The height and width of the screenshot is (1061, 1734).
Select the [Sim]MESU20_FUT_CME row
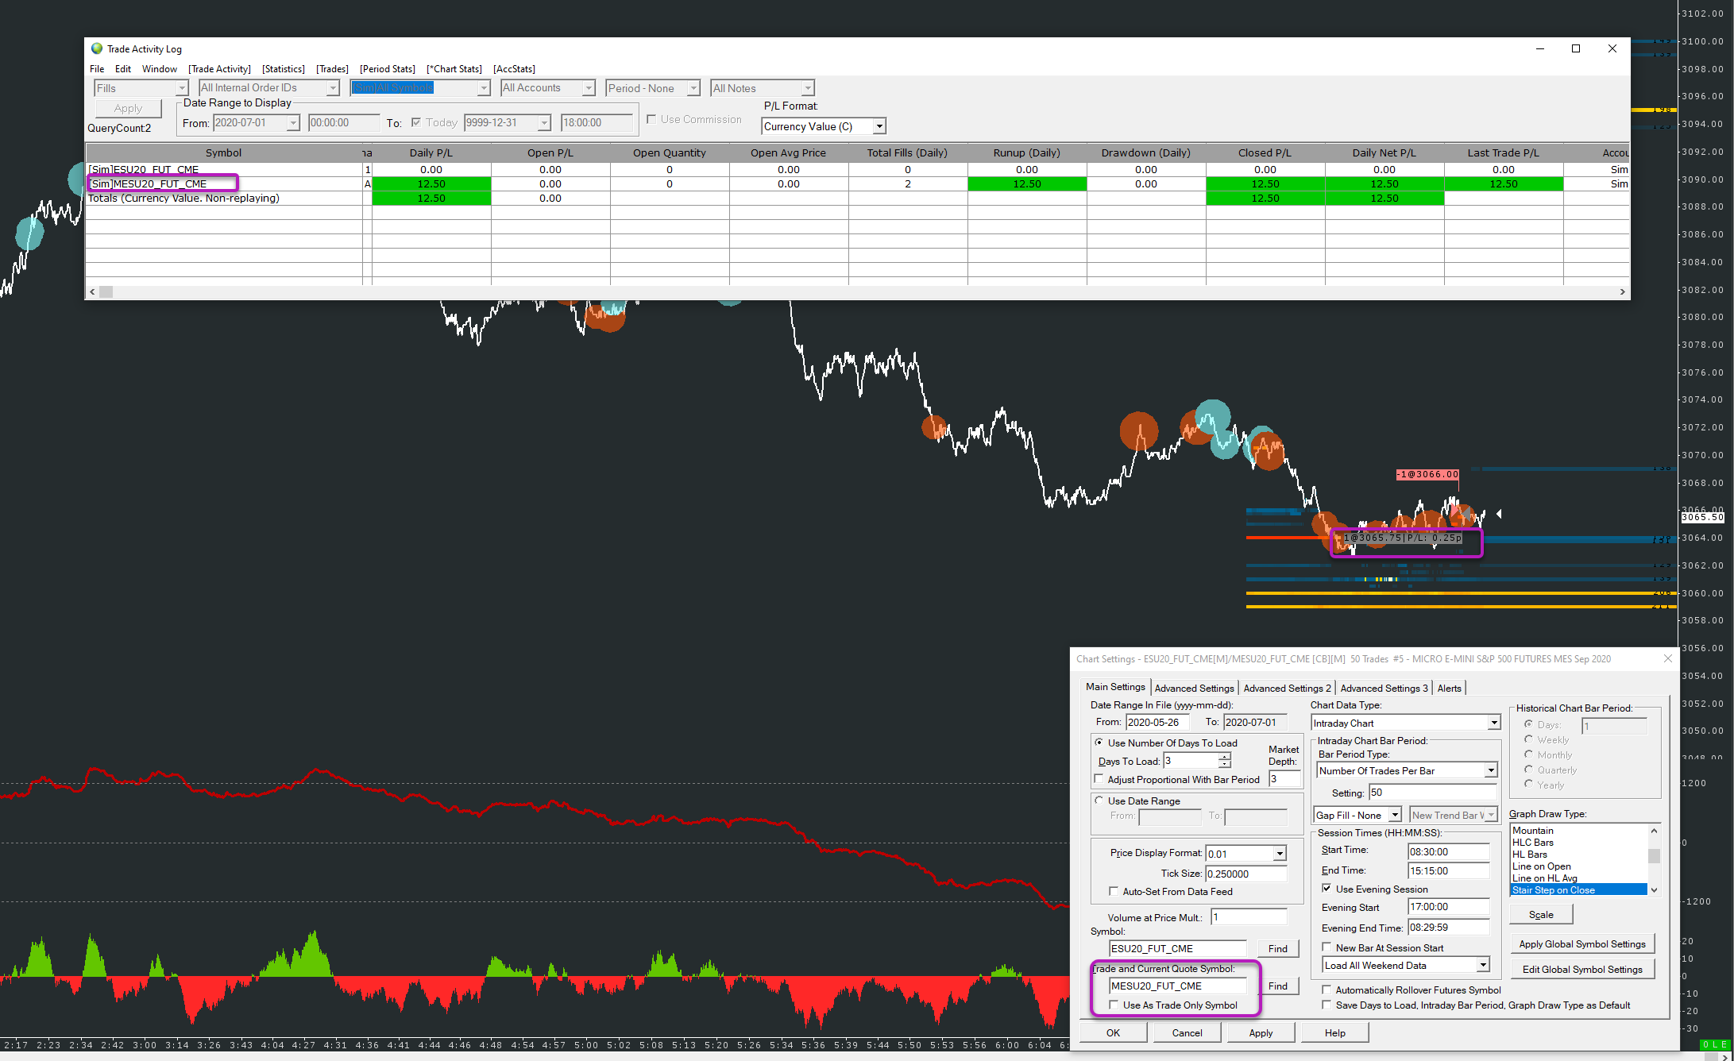(x=857, y=183)
